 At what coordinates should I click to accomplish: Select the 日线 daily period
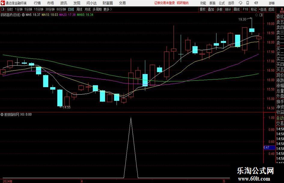coord(71,9)
